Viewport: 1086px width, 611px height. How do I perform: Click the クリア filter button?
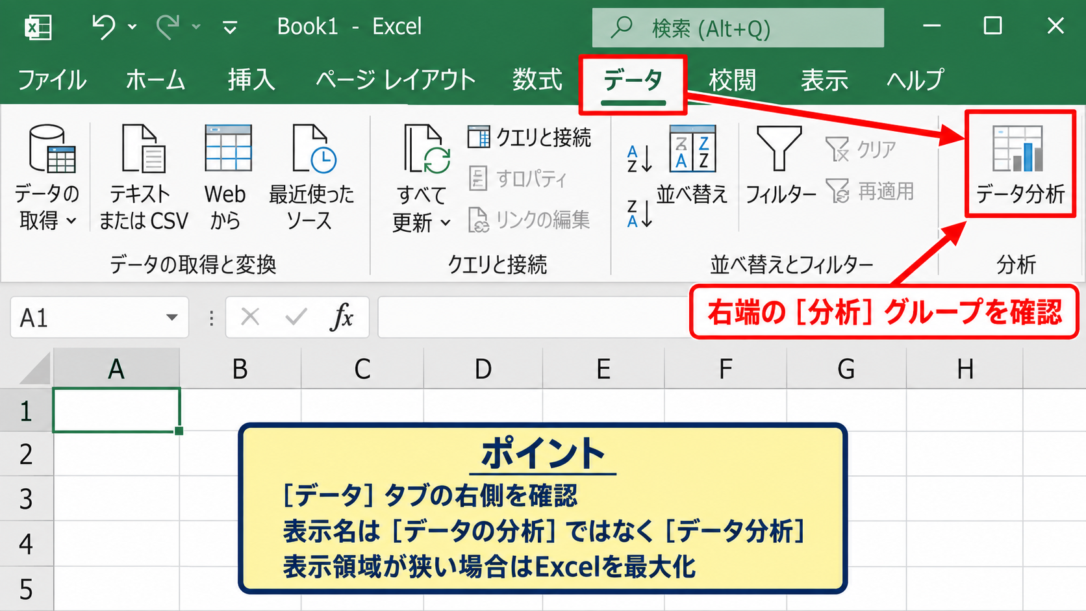click(x=862, y=149)
